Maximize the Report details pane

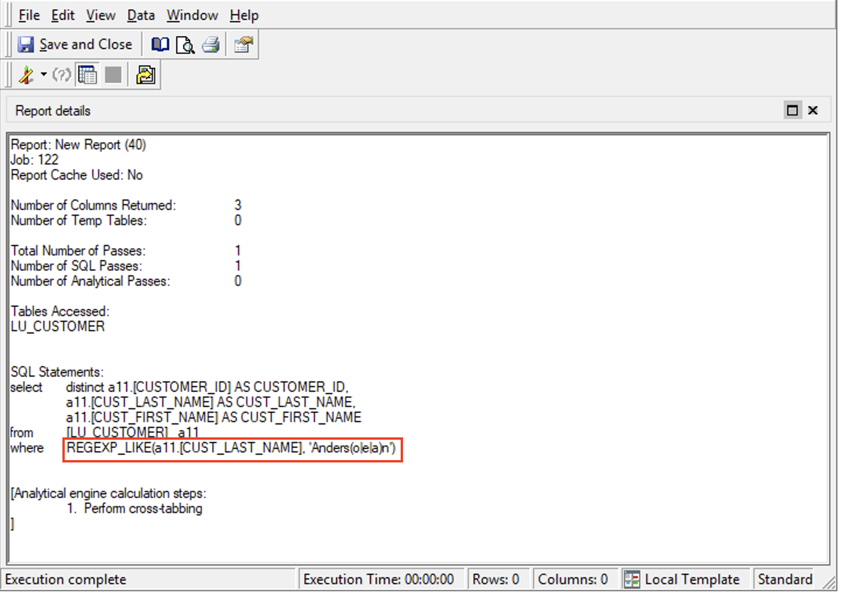(x=792, y=110)
